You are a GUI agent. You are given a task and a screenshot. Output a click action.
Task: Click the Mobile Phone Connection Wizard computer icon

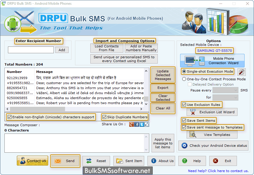[x=190, y=61]
